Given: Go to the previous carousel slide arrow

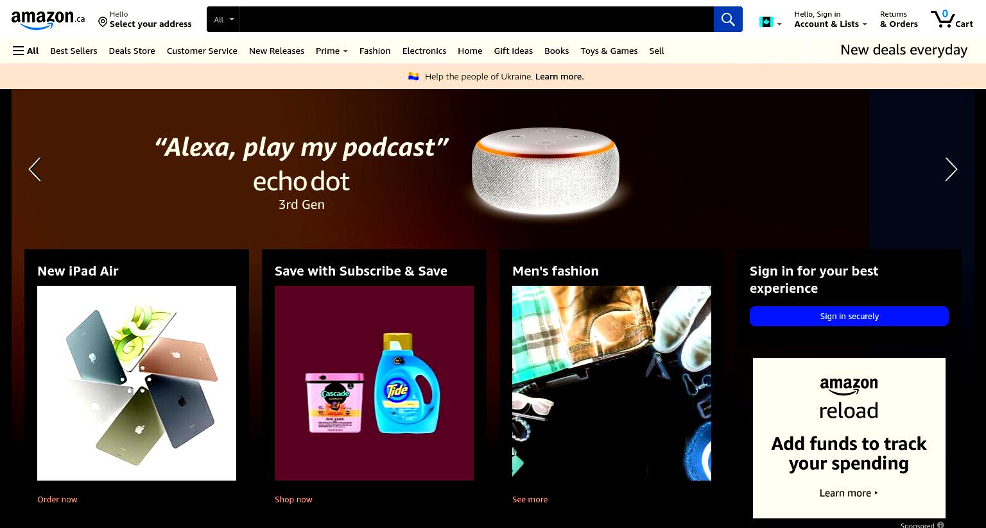Looking at the screenshot, I should point(35,169).
